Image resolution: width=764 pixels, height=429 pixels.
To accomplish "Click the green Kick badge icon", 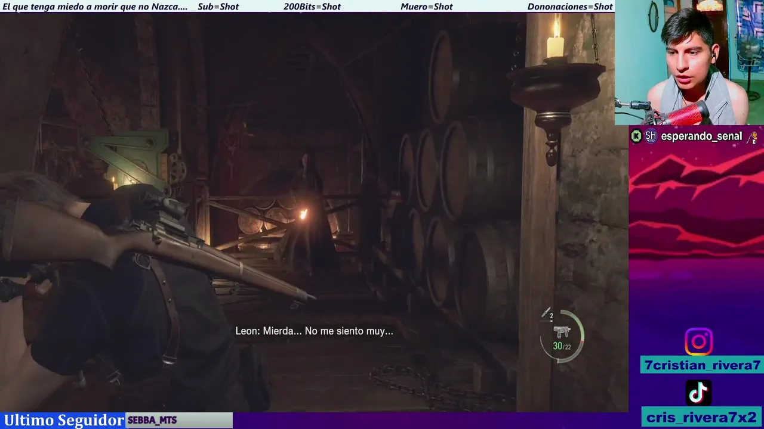I will [636, 136].
